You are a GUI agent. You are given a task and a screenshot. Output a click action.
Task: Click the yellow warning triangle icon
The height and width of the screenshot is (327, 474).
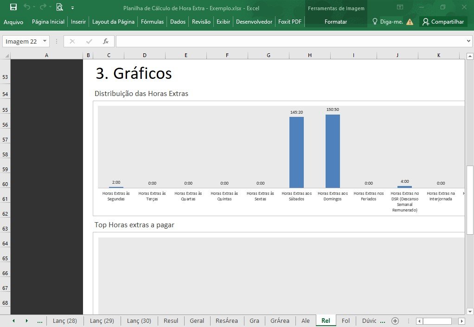tap(410, 22)
